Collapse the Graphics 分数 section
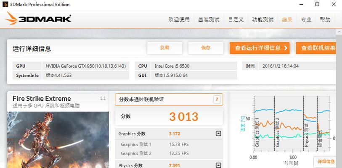This screenshot has height=168, width=342. coord(218,134)
